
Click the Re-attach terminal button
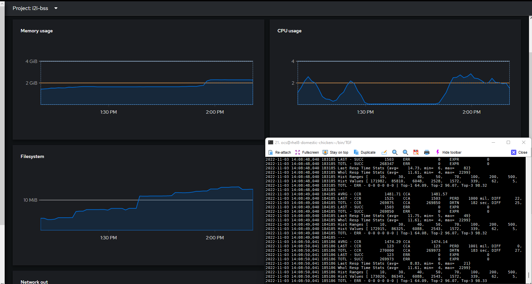click(x=280, y=152)
